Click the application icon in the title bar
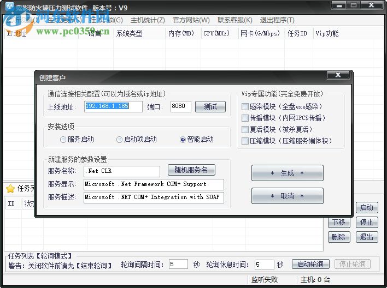The image size is (387, 288). coord(9,7)
